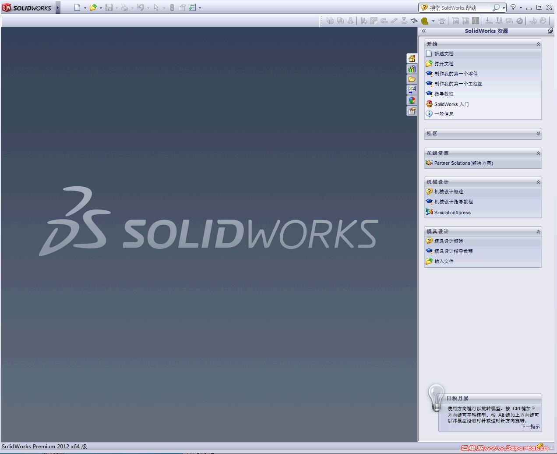Open 指导教程 link
Image resolution: width=557 pixels, height=454 pixels.
[x=444, y=94]
